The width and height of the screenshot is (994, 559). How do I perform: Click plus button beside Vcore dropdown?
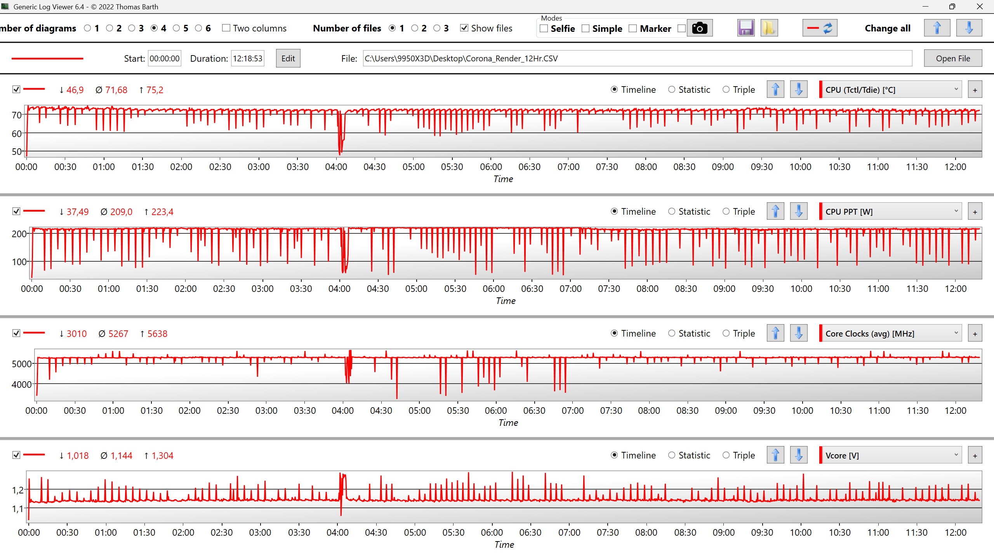(x=975, y=456)
